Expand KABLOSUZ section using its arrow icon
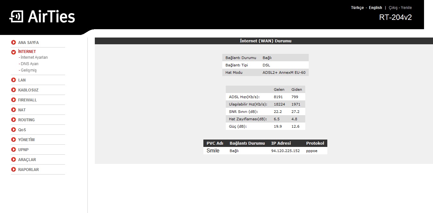This screenshot has width=433, height=213. tap(13, 90)
